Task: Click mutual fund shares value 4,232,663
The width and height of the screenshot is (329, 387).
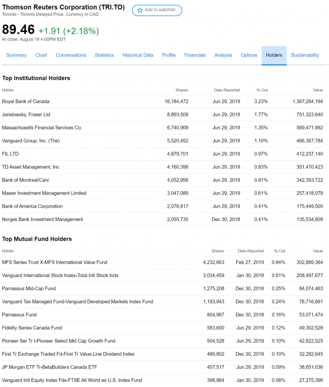Action: point(214,262)
